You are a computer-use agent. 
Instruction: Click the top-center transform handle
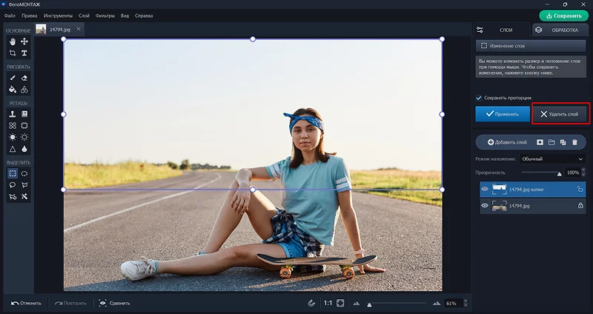(x=253, y=39)
